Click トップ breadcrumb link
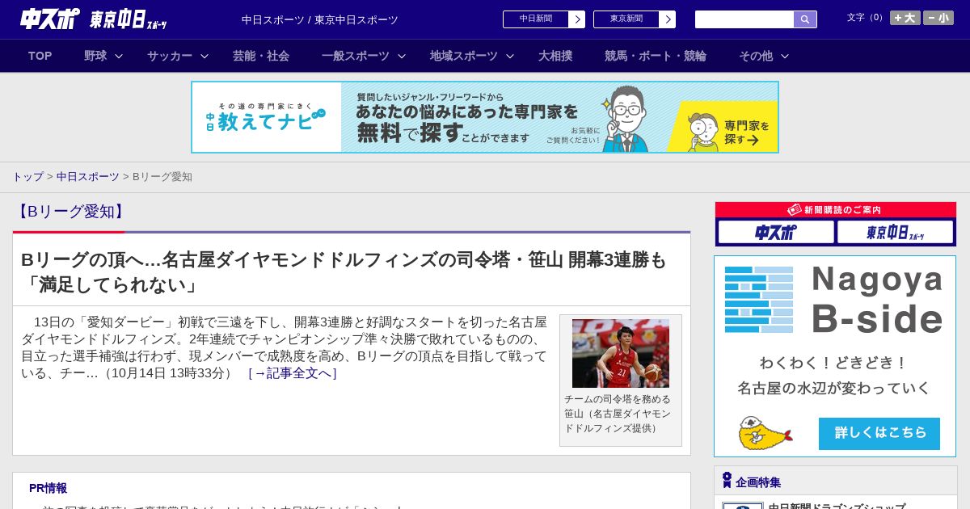970x509 pixels. coord(27,177)
